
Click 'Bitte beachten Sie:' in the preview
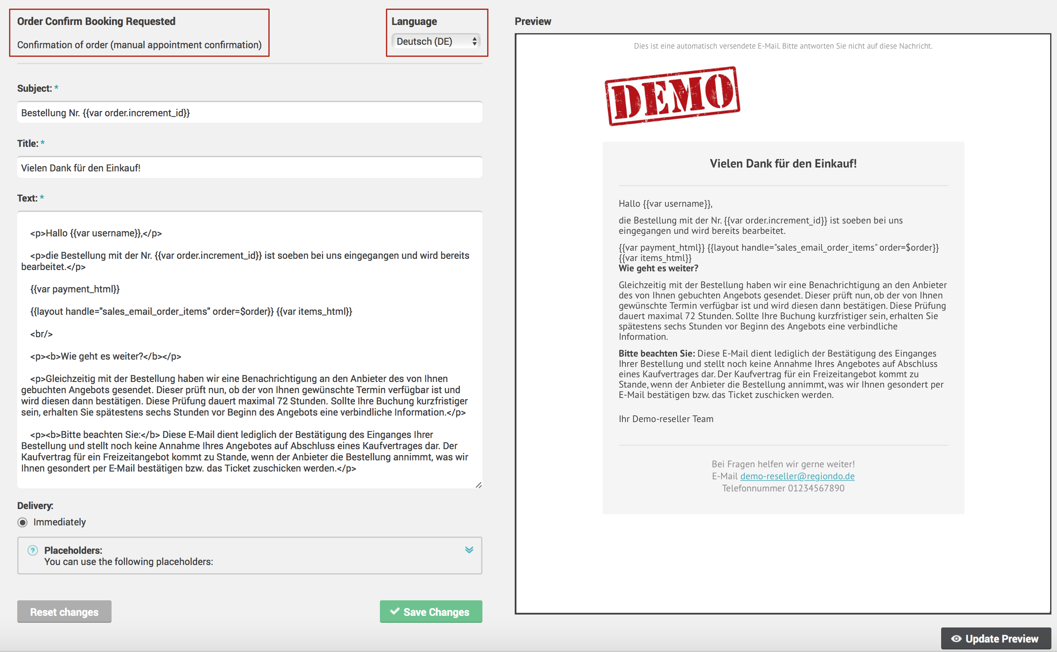coord(657,353)
